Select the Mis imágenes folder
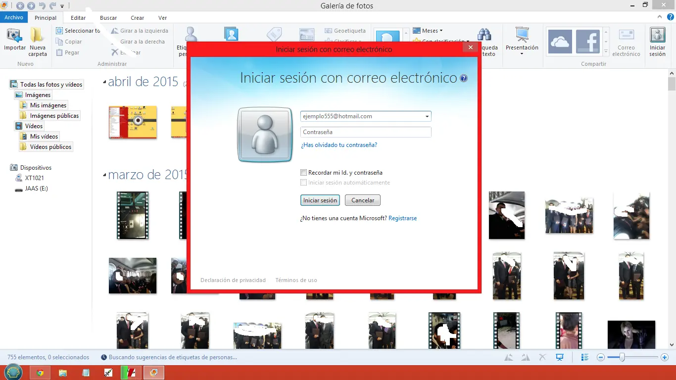The width and height of the screenshot is (676, 380). (43, 105)
